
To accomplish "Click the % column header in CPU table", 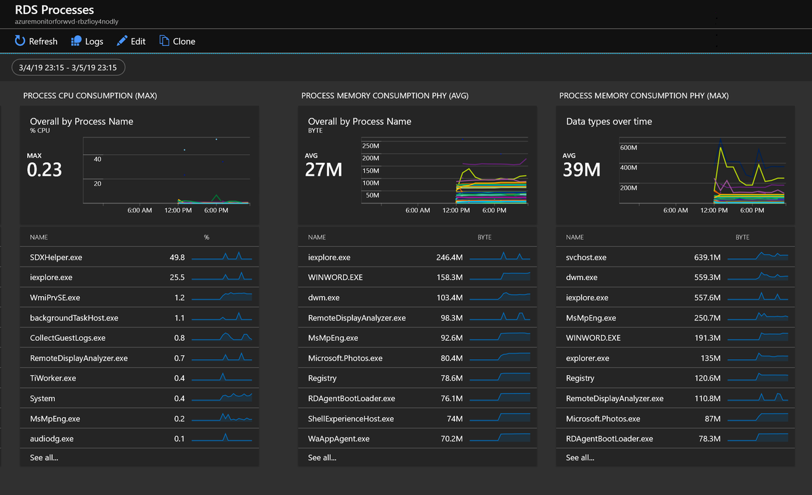I will coord(206,237).
